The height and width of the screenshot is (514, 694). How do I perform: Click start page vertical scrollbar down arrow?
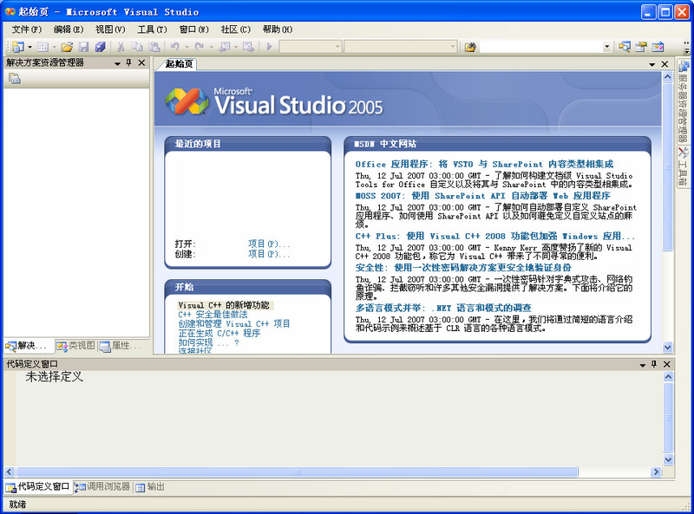(x=667, y=348)
